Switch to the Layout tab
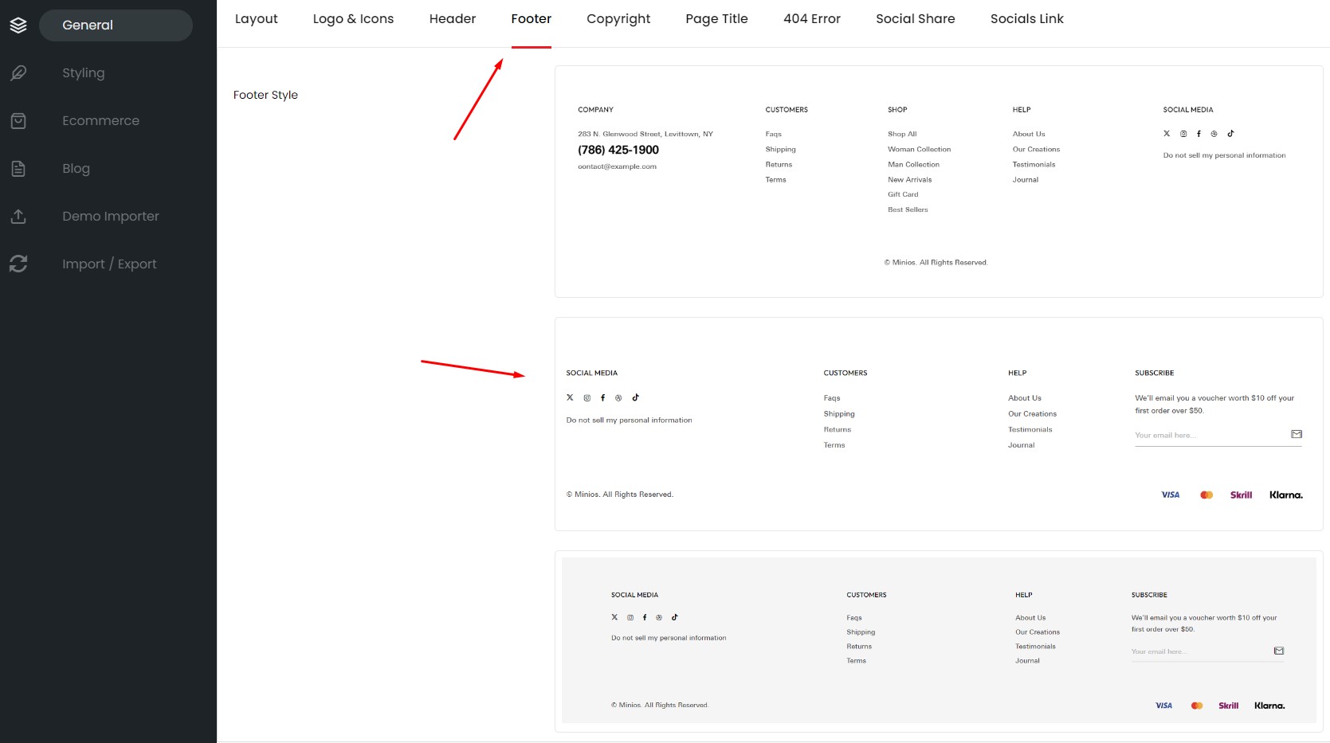The image size is (1330, 743). pos(257,19)
